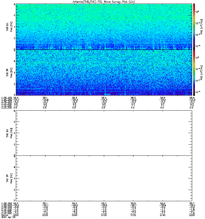Screen dimensions: 205x219
Task: Click the "PSD [nT²/Hz]" label of the second colorbar
Action: 201,73
